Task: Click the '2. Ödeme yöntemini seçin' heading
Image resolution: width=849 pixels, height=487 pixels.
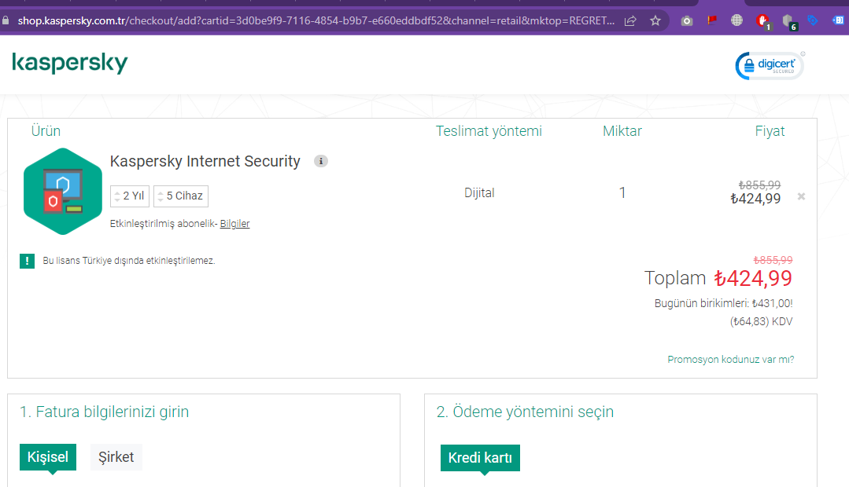Action: coord(525,412)
